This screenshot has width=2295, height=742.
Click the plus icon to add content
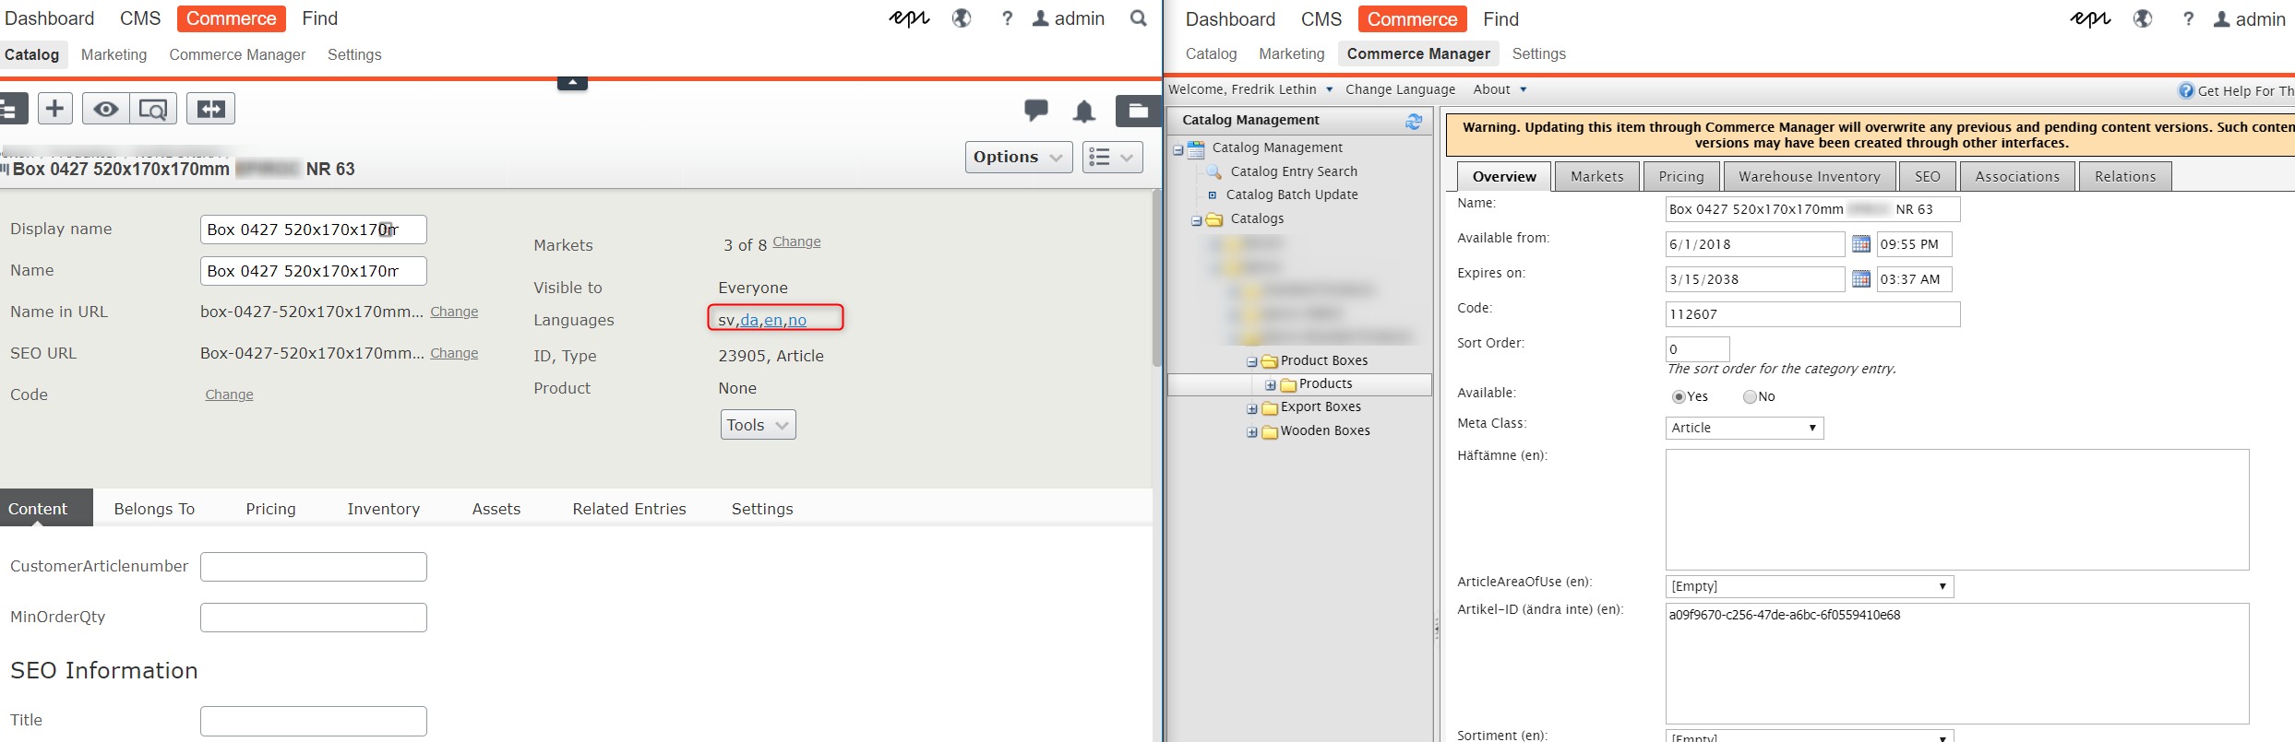(x=54, y=109)
